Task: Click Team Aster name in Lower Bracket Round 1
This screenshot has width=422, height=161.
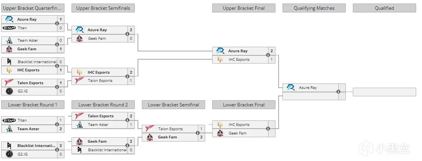Action: point(28,129)
